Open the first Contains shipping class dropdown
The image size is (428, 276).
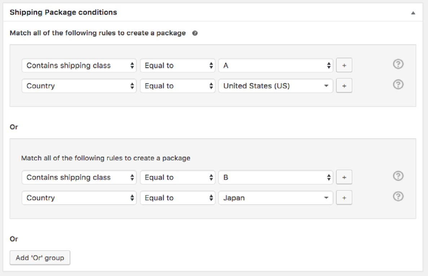click(x=79, y=65)
